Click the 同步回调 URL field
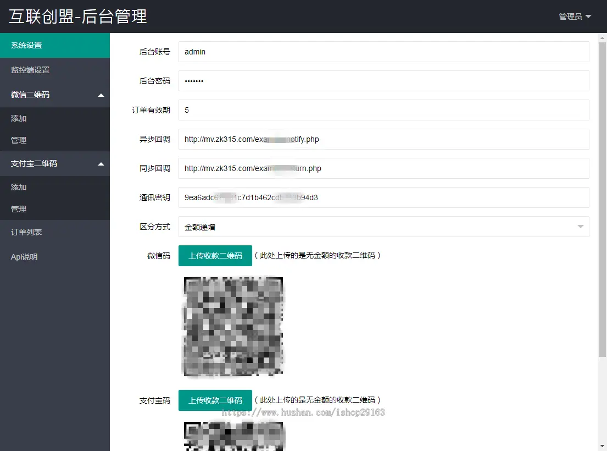The width and height of the screenshot is (607, 451). [x=383, y=168]
